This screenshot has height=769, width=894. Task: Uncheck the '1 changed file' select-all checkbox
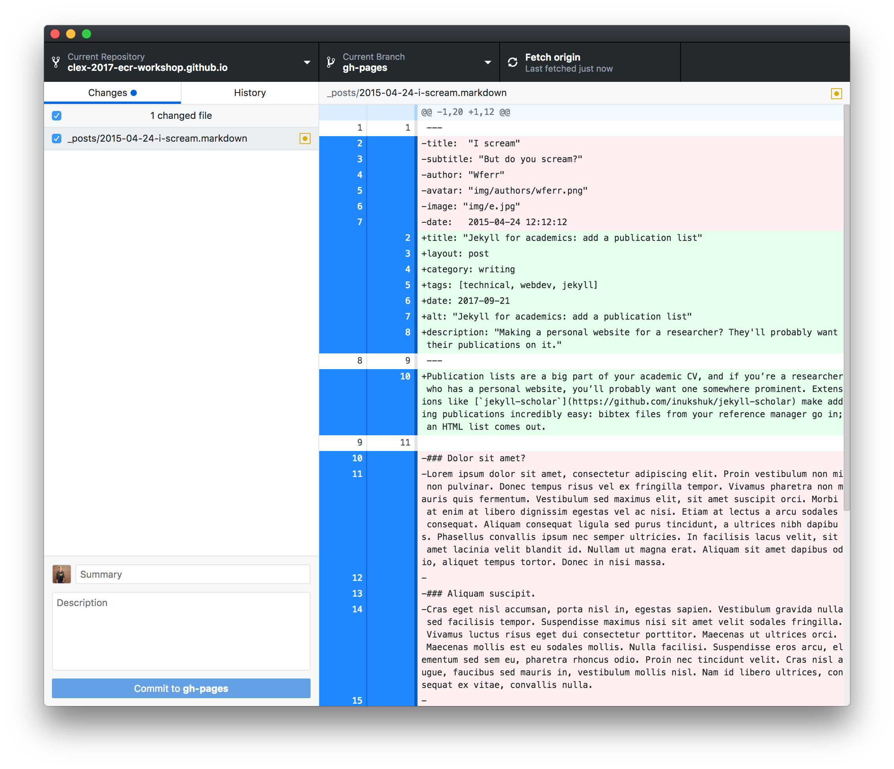click(57, 116)
